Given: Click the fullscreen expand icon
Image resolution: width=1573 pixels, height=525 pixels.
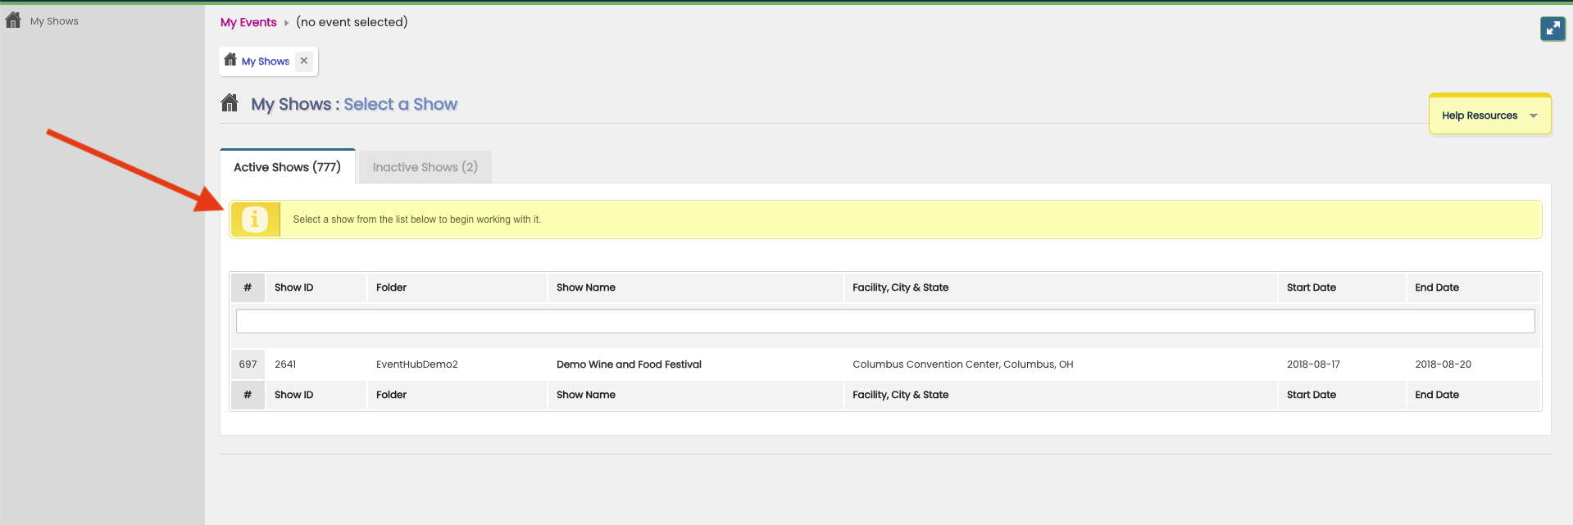Looking at the screenshot, I should point(1553,29).
